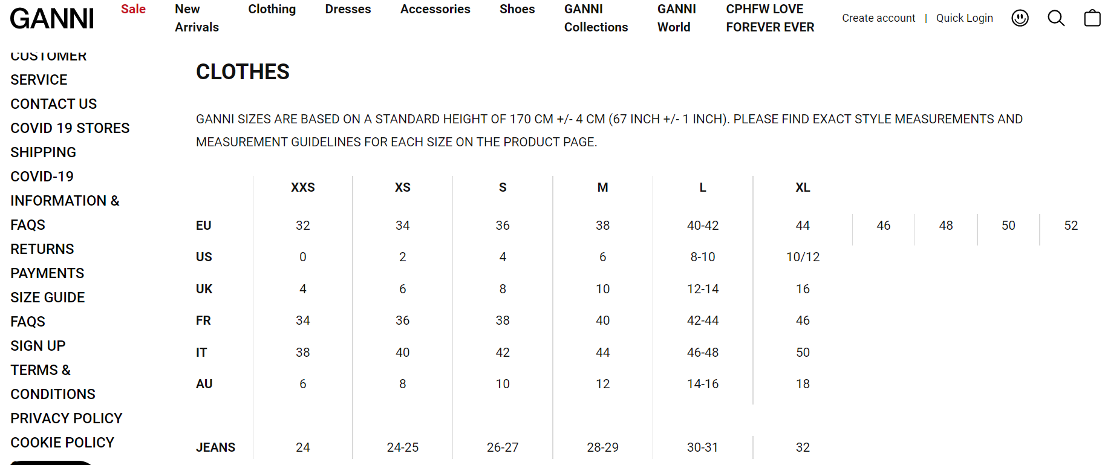Open Contact Us in sidebar

tap(54, 104)
